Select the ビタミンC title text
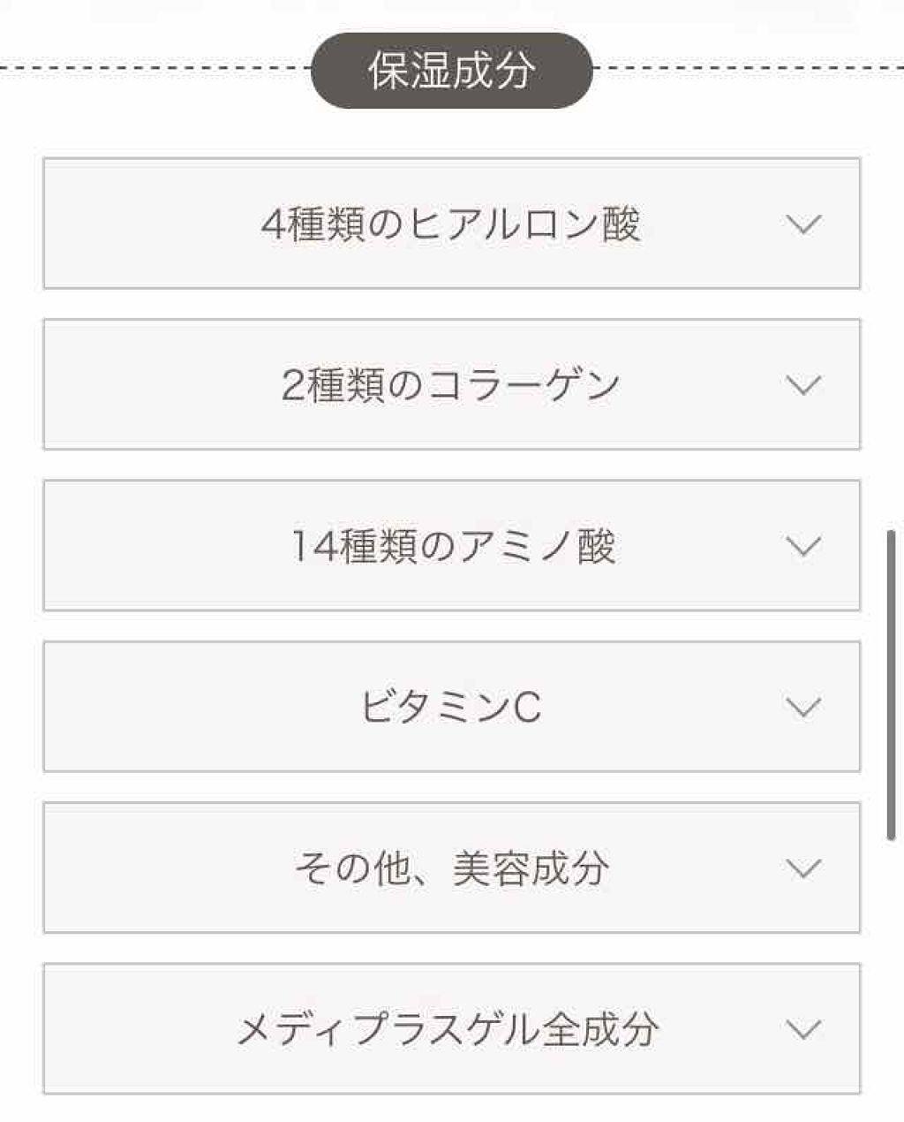 click(x=450, y=707)
